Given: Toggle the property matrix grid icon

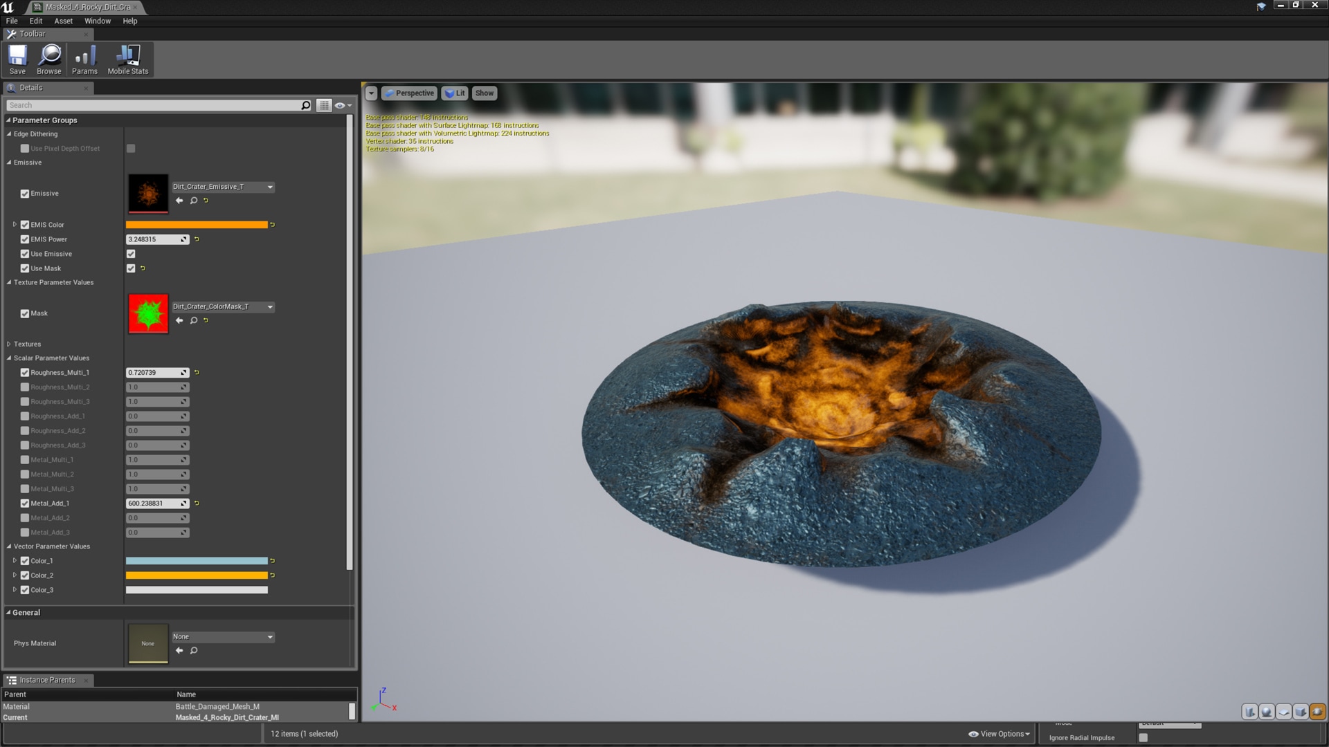Looking at the screenshot, I should pyautogui.click(x=324, y=105).
